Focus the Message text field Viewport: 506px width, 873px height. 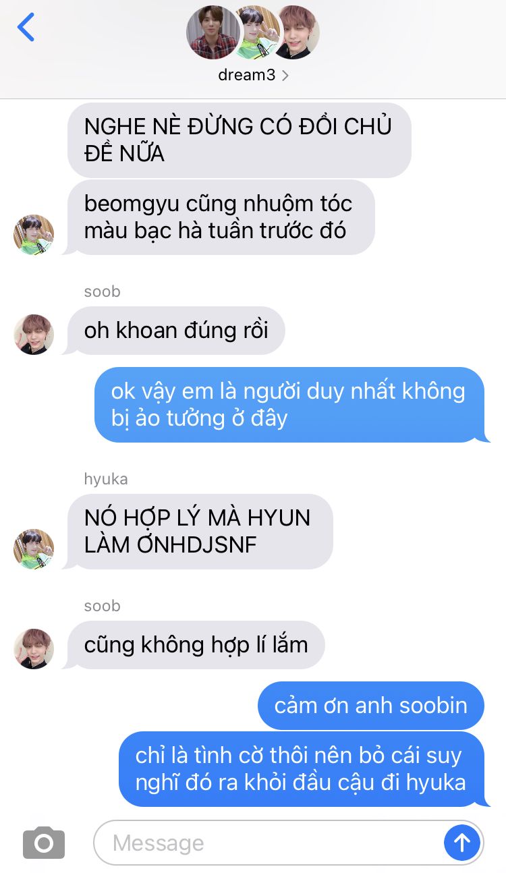(289, 843)
